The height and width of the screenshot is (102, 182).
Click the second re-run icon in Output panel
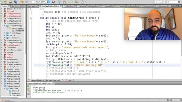coord(28,89)
